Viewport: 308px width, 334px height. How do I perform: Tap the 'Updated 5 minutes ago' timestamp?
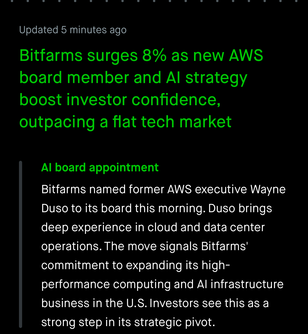click(73, 30)
